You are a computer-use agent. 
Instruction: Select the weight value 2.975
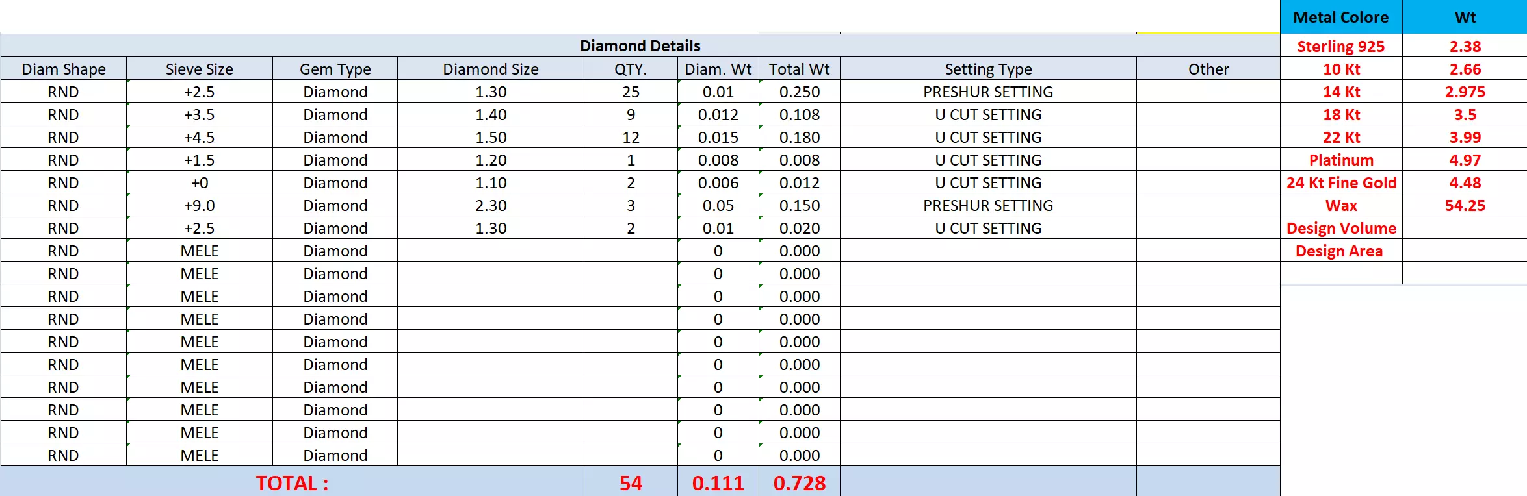click(1465, 92)
